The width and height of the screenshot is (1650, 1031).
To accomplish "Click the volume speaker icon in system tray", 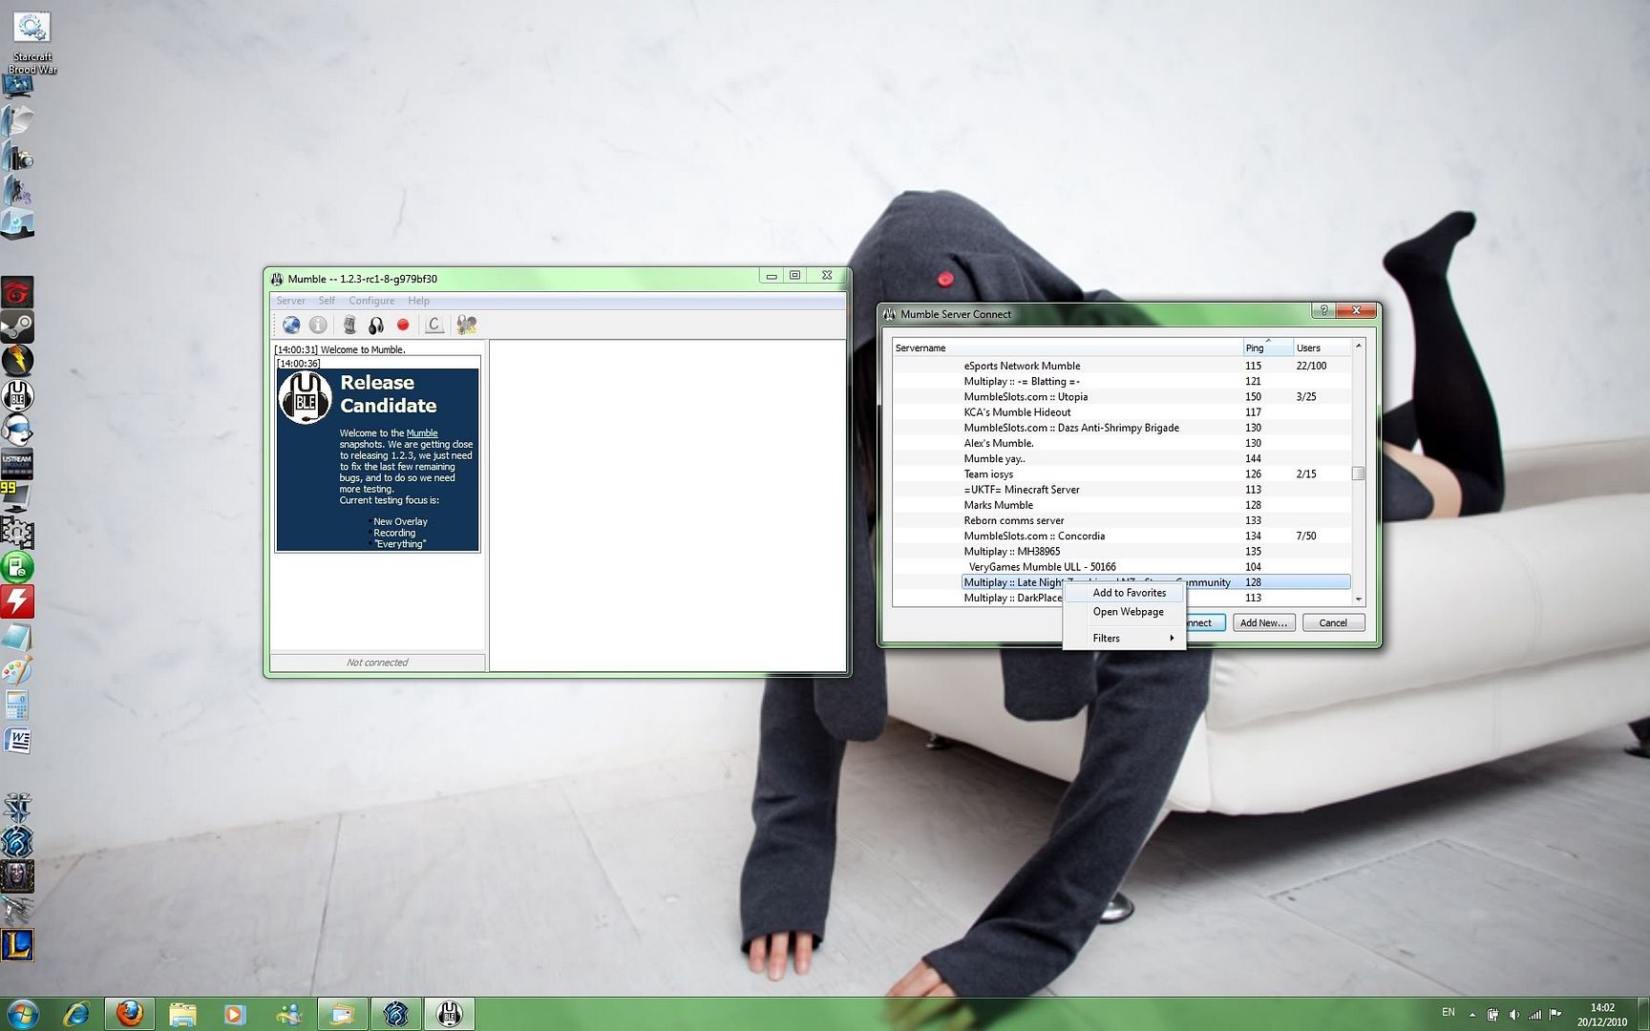I will (1514, 1014).
